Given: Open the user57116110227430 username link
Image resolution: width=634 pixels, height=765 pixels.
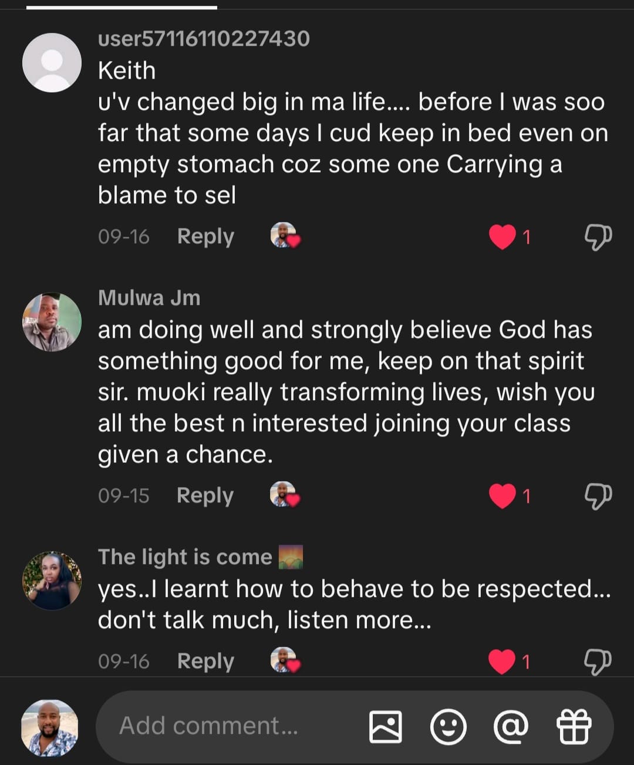Looking at the screenshot, I should [204, 39].
